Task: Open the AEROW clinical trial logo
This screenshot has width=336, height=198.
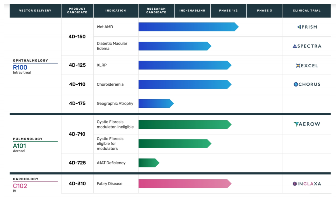Action: [x=307, y=124]
